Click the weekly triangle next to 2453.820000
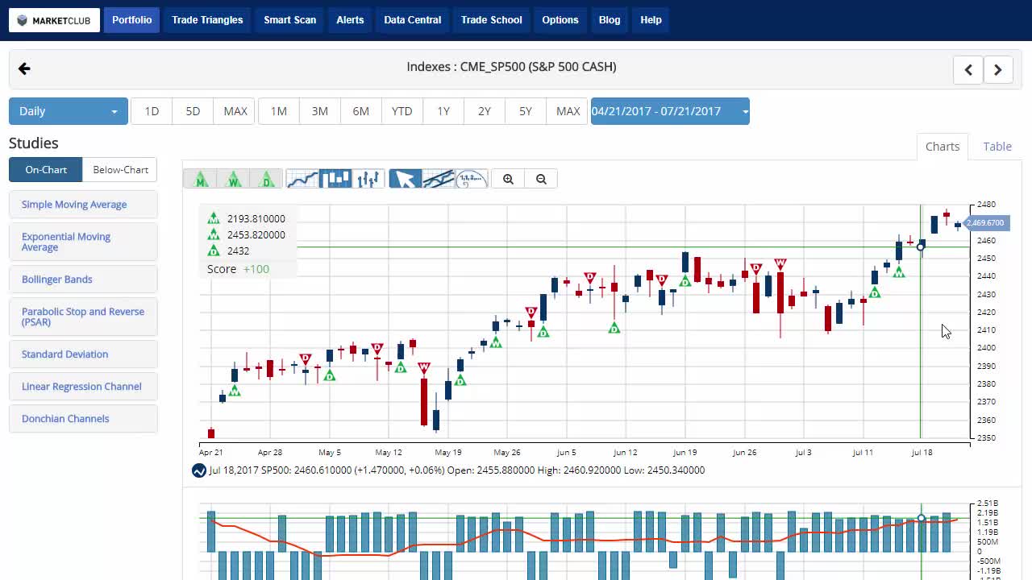This screenshot has height=580, width=1032. [x=214, y=234]
